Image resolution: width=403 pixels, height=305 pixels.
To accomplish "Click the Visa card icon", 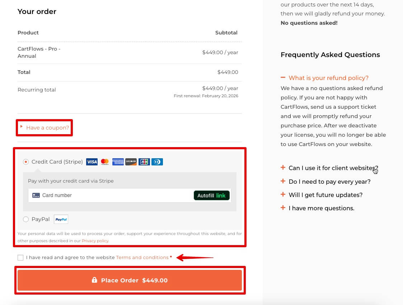I will pyautogui.click(x=92, y=162).
